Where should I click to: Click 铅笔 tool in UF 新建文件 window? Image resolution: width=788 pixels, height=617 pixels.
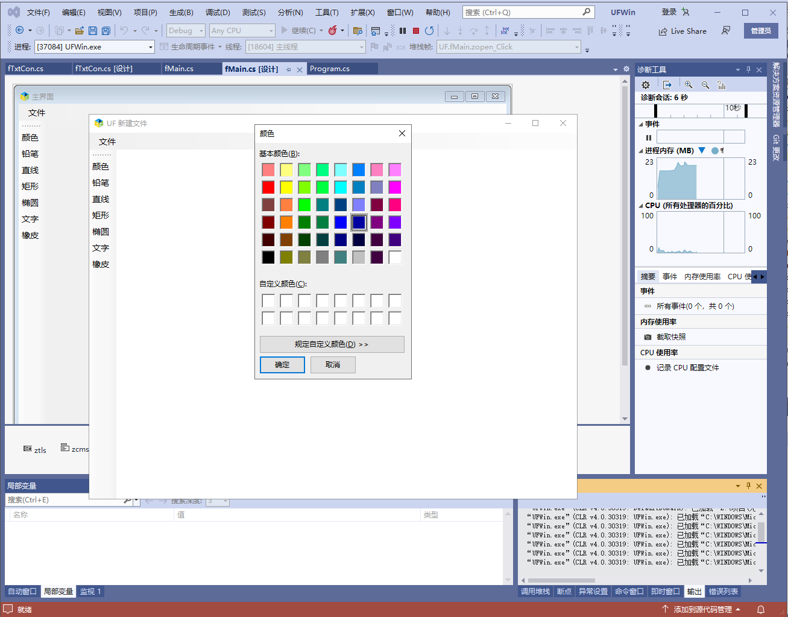pos(101,183)
